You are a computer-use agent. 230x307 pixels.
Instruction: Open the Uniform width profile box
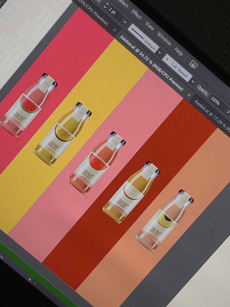(x=143, y=38)
